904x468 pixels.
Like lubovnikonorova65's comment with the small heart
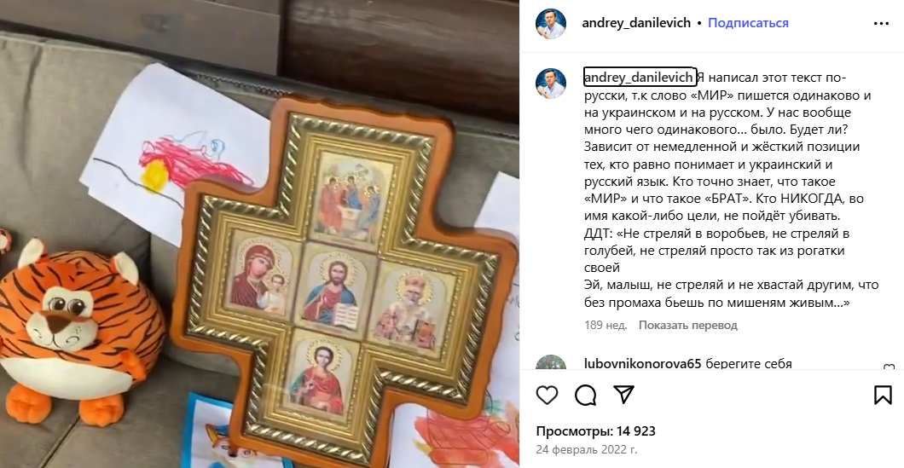click(889, 367)
